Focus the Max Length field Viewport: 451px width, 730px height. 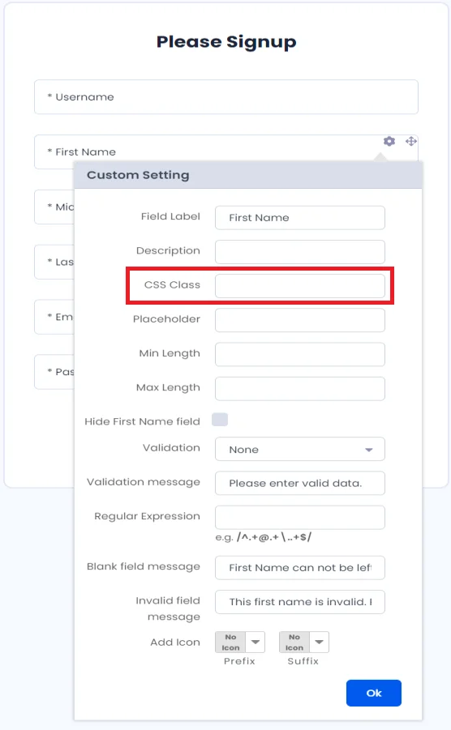pyautogui.click(x=300, y=389)
